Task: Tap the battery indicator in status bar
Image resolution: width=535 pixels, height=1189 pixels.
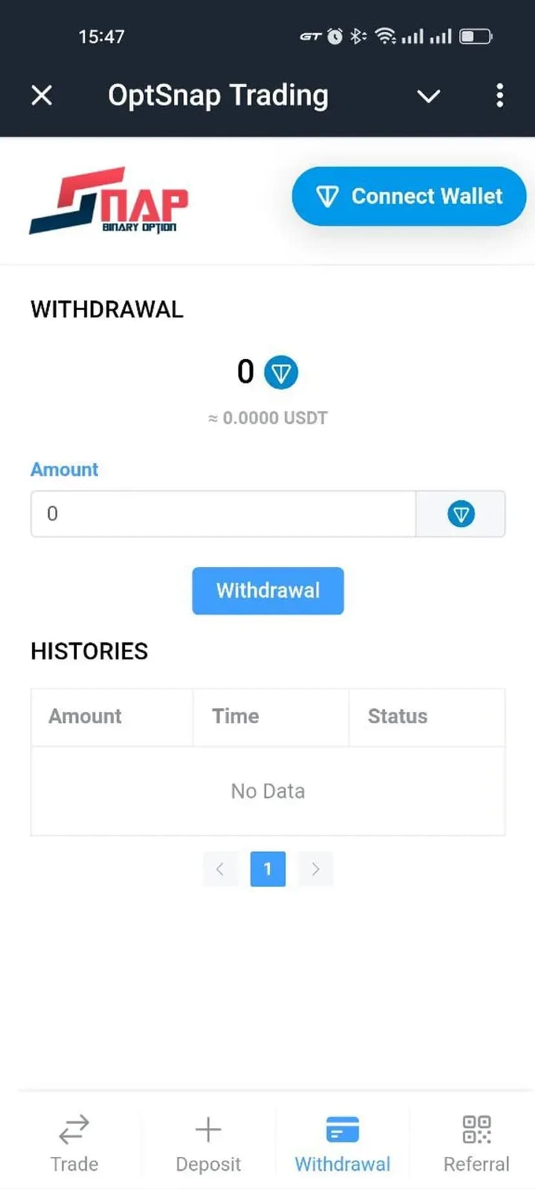Action: (476, 36)
